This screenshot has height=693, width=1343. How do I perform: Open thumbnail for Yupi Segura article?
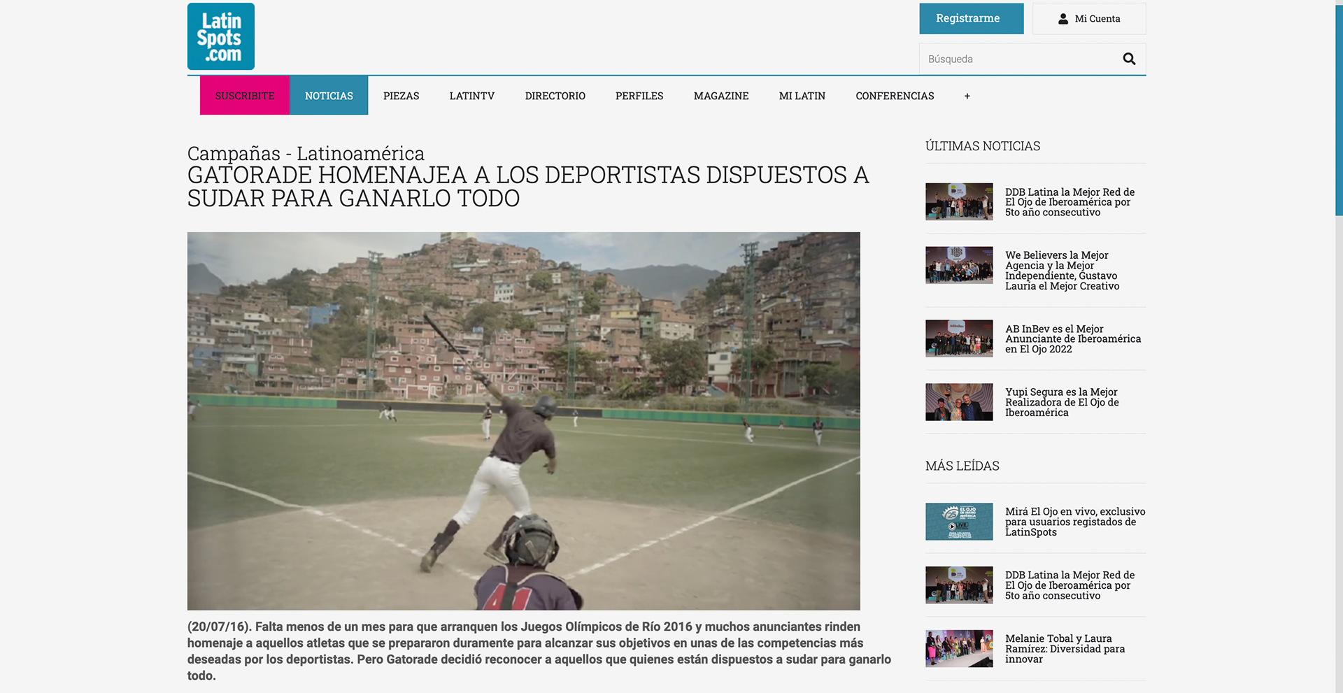(959, 402)
